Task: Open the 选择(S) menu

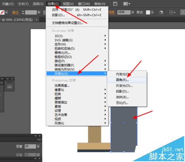Action: (x=38, y=4)
